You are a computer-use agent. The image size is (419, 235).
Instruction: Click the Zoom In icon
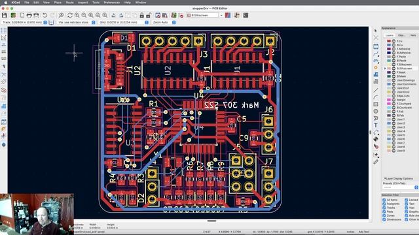point(77,16)
